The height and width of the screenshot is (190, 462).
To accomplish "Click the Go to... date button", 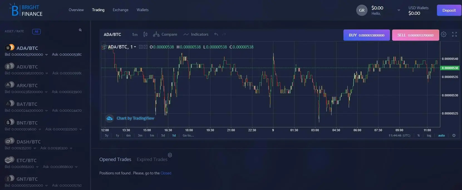I will (188, 135).
